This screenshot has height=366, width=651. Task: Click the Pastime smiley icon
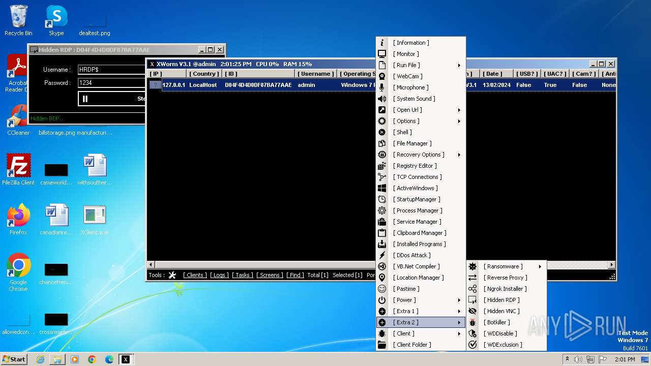(x=382, y=289)
